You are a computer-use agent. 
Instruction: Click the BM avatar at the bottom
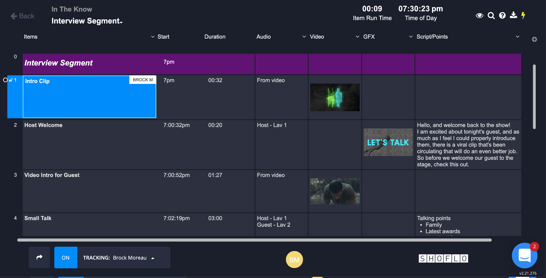[294, 259]
